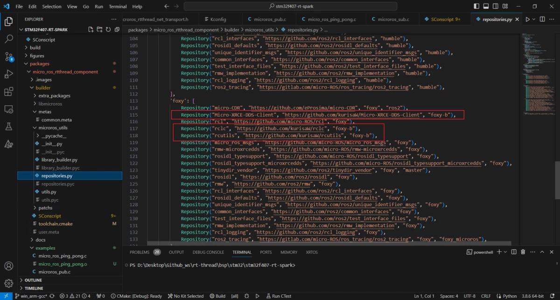560x300 pixels.
Task: Click the Build button in status bar
Action: click(217, 296)
